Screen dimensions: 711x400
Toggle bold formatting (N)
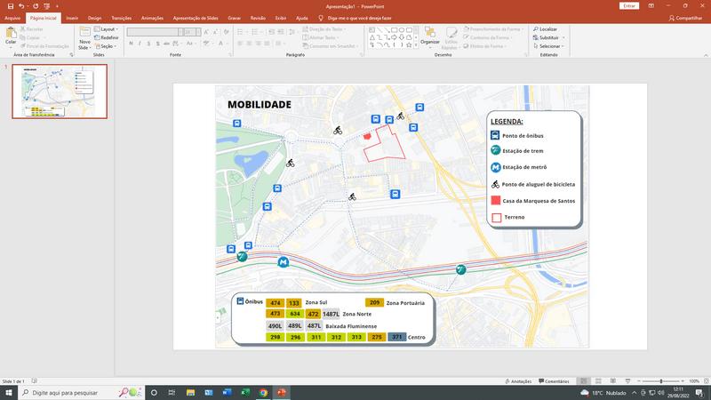point(131,44)
